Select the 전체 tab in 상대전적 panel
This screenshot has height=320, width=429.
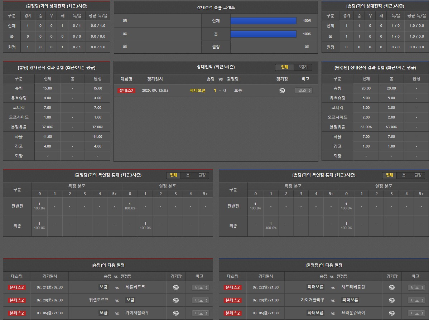284,67
